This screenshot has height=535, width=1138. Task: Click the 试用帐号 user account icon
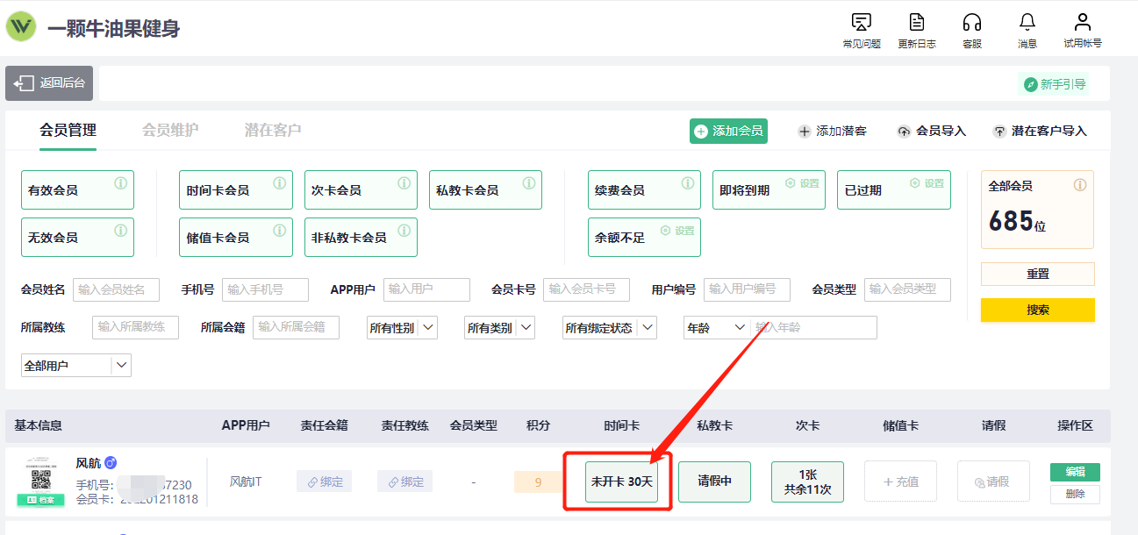point(1083,23)
